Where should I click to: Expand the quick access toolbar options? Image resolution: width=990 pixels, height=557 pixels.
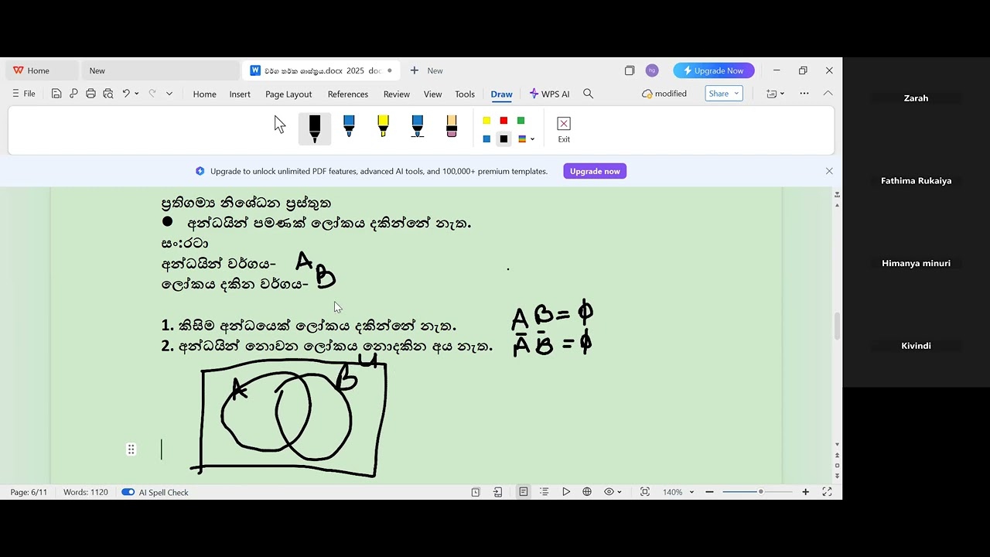click(169, 94)
